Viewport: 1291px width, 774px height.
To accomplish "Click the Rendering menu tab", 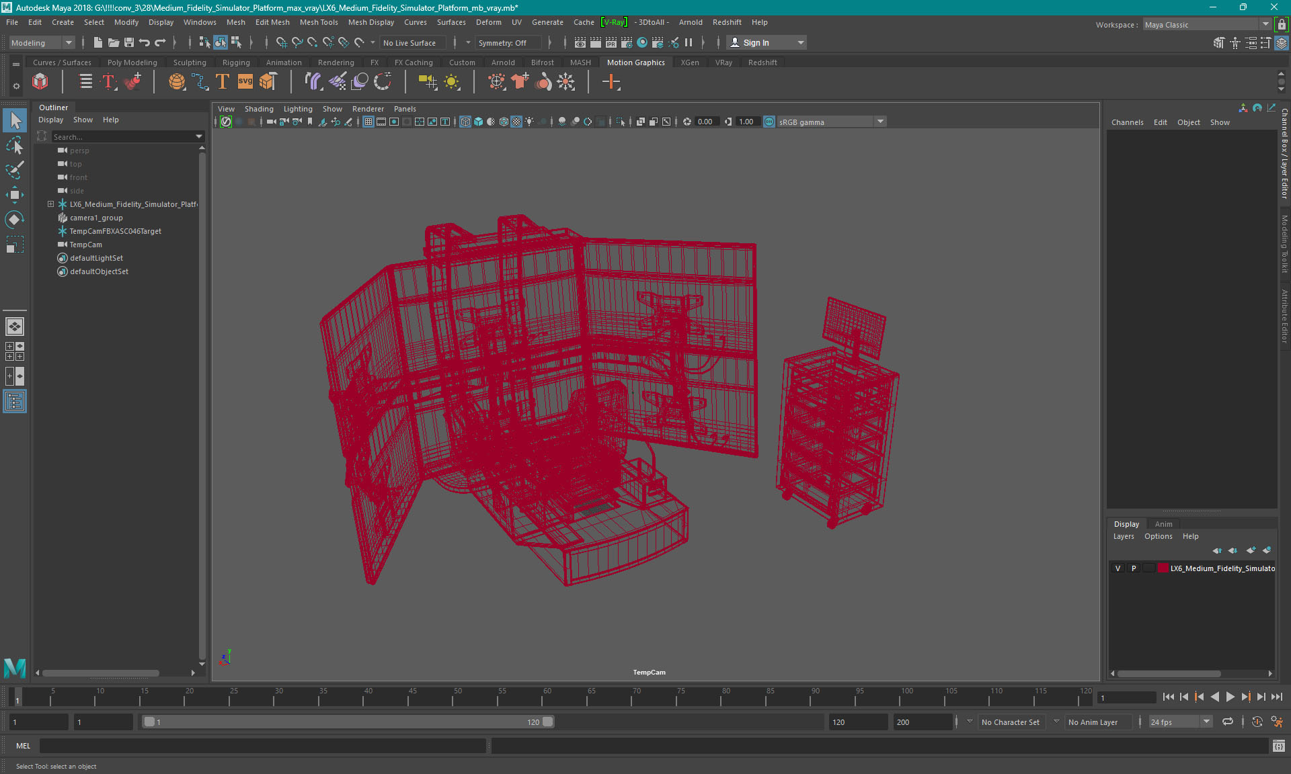I will point(336,62).
